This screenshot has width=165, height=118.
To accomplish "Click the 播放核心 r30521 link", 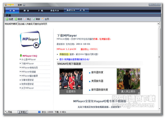I will 89,49.
